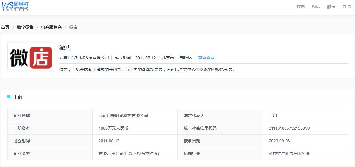This screenshot has width=355, height=167.
Task: Click the 网经社 logo in header
Action: pos(16,6)
